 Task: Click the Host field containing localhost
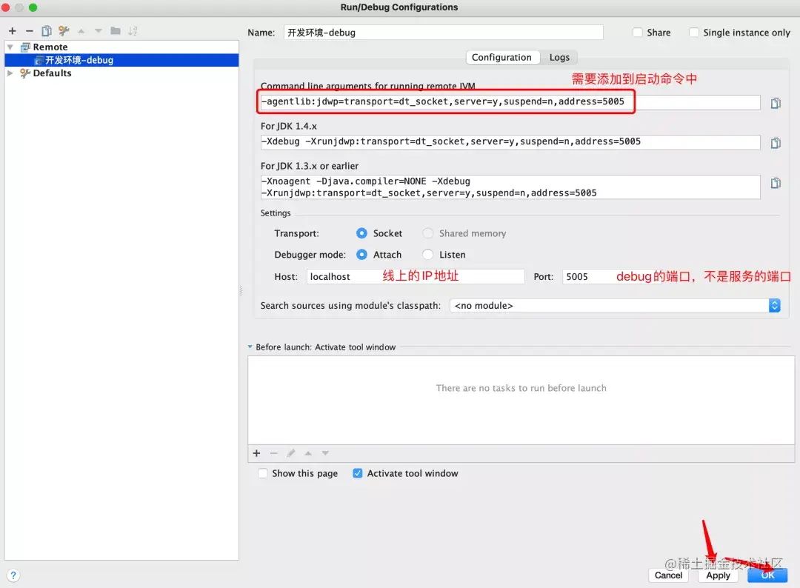pyautogui.click(x=416, y=276)
